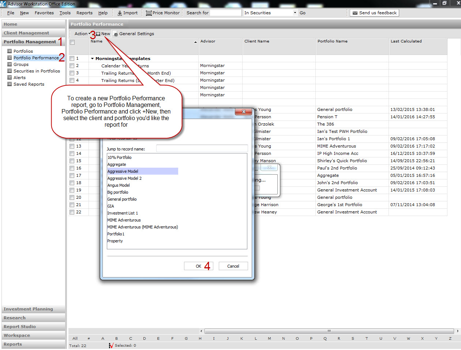Click the New plus icon

(x=98, y=34)
